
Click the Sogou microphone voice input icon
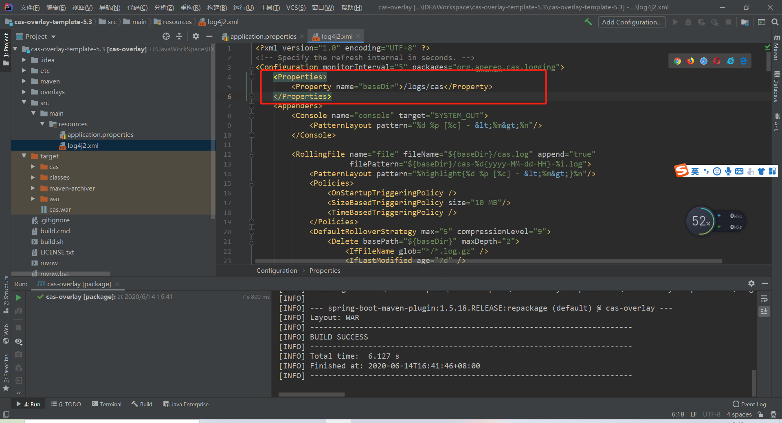(728, 171)
